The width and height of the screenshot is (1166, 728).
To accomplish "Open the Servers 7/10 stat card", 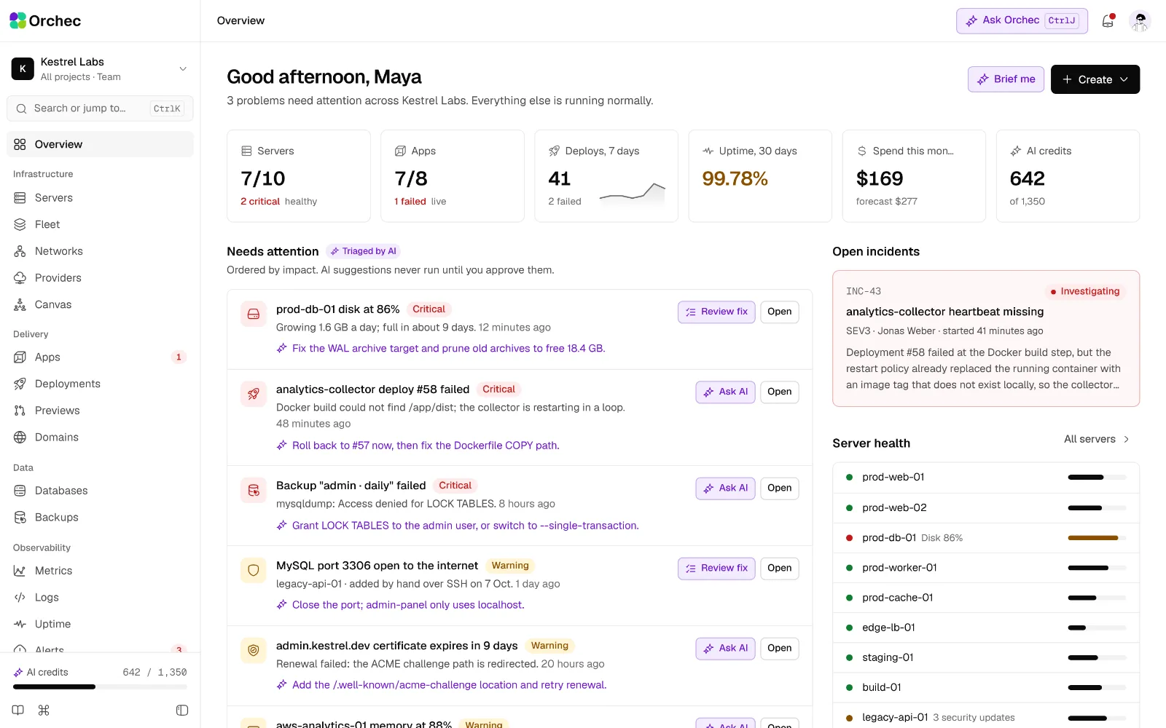I will 299,176.
